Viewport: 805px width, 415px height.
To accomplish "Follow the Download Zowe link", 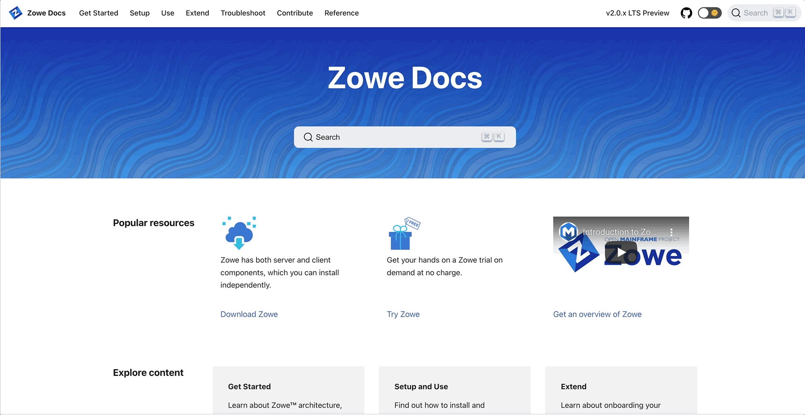I will (x=249, y=314).
